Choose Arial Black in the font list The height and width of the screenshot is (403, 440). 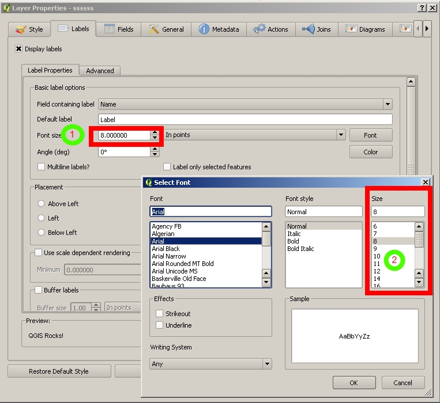pos(166,249)
